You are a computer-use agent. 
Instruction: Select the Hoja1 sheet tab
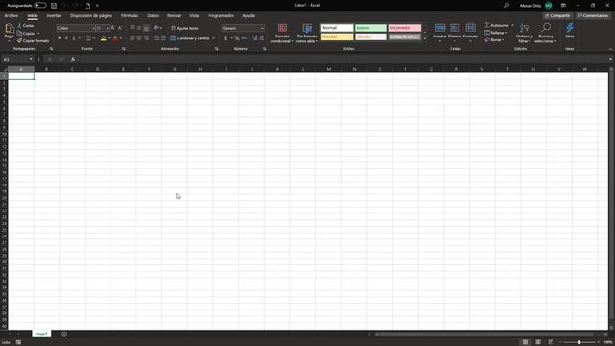(41, 334)
